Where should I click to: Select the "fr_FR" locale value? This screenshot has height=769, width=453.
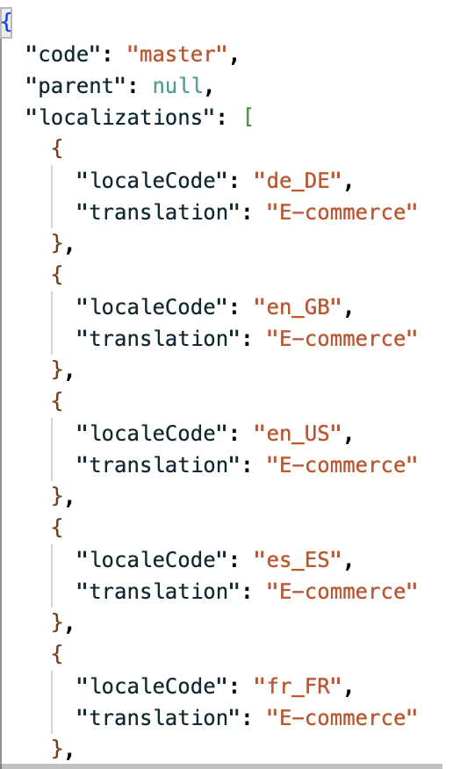[298, 686]
